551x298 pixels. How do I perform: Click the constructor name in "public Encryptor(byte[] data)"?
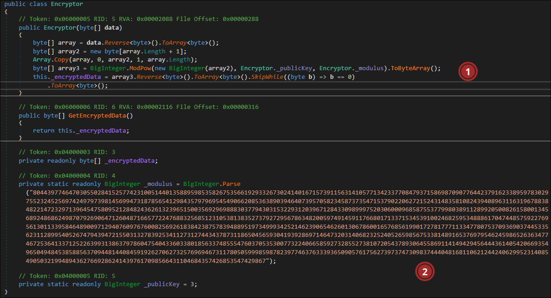tap(59, 27)
